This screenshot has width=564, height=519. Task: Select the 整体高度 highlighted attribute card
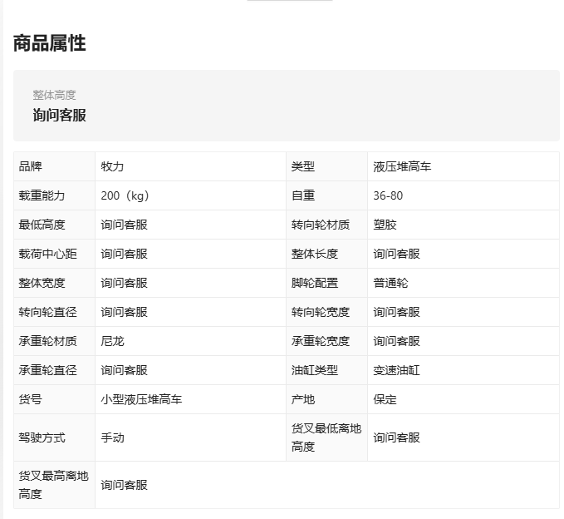point(287,106)
